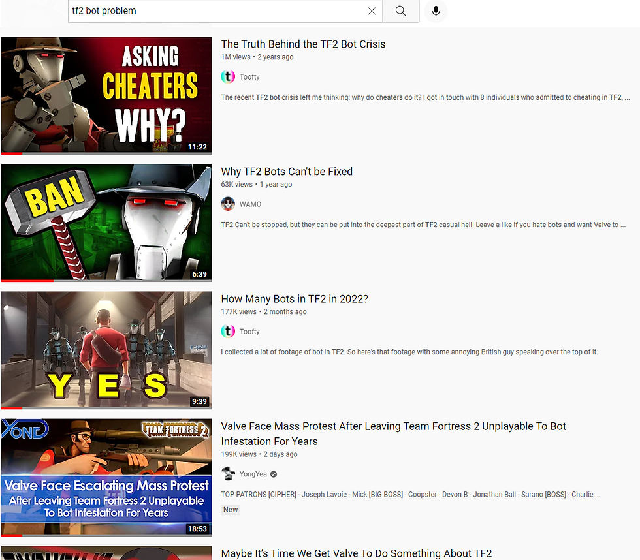Open the Toofty channel name under the Bot Crisis video
The image size is (640, 560).
249,76
